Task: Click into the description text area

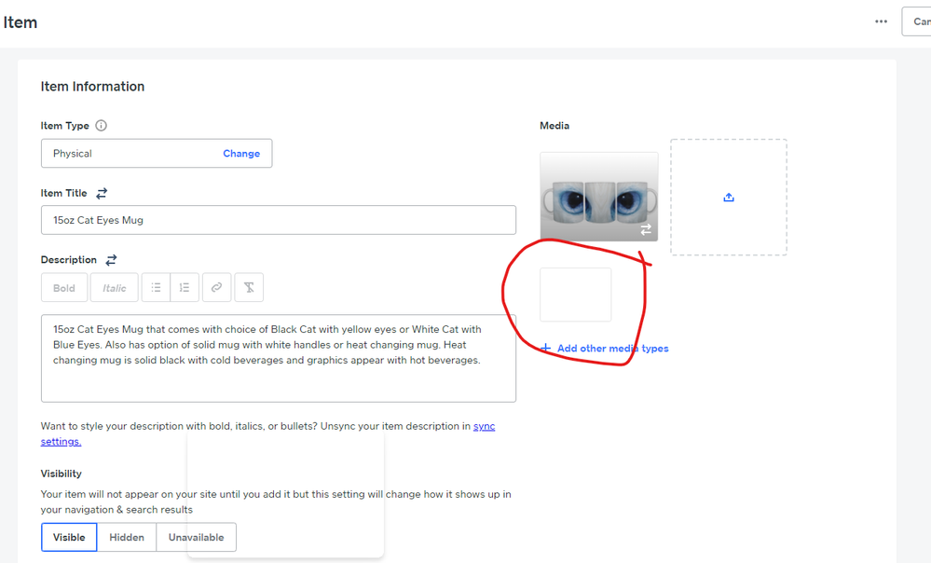Action: [x=279, y=358]
